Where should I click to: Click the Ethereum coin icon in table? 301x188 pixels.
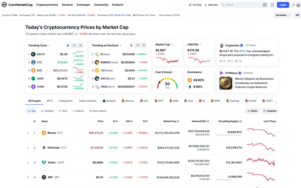[44, 147]
